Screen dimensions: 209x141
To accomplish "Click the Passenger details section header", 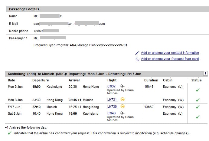I will [x=107, y=9].
